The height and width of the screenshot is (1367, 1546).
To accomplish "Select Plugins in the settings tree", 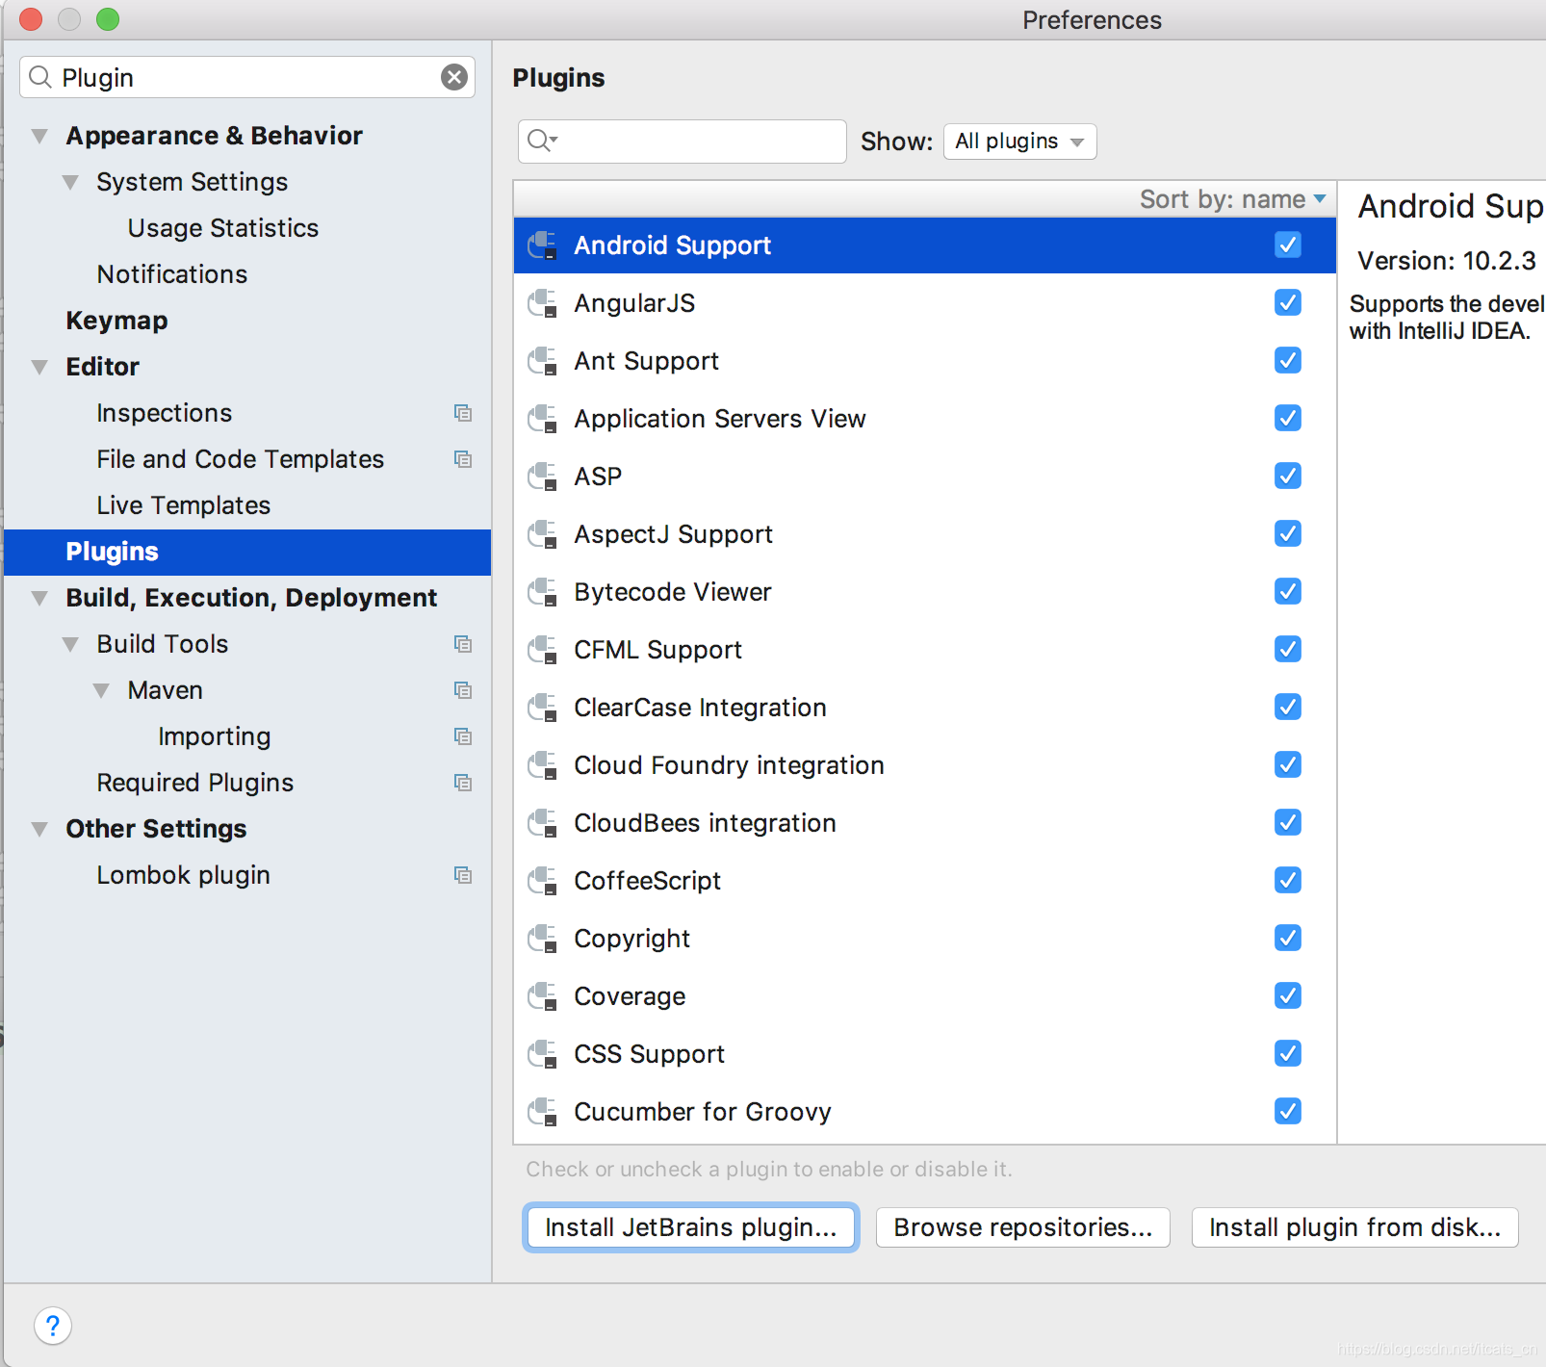I will tap(247, 552).
